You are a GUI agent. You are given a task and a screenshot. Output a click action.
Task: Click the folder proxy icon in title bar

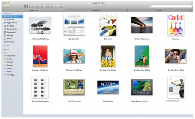point(94,3)
